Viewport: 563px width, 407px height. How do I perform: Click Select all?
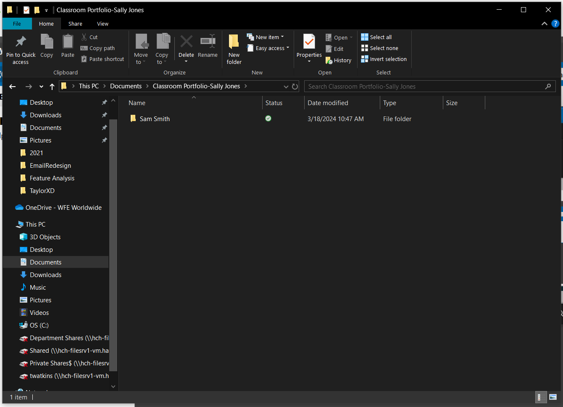click(376, 37)
